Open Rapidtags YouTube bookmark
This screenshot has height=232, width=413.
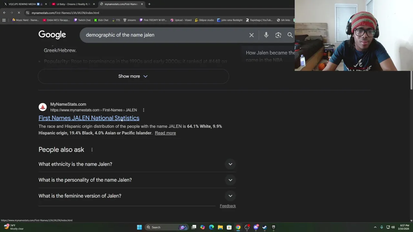pyautogui.click(x=259, y=20)
